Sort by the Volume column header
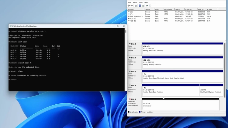This screenshot has width=228, height=128. (x=136, y=9)
